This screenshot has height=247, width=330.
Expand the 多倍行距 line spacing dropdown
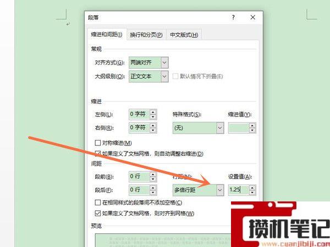[220, 190]
